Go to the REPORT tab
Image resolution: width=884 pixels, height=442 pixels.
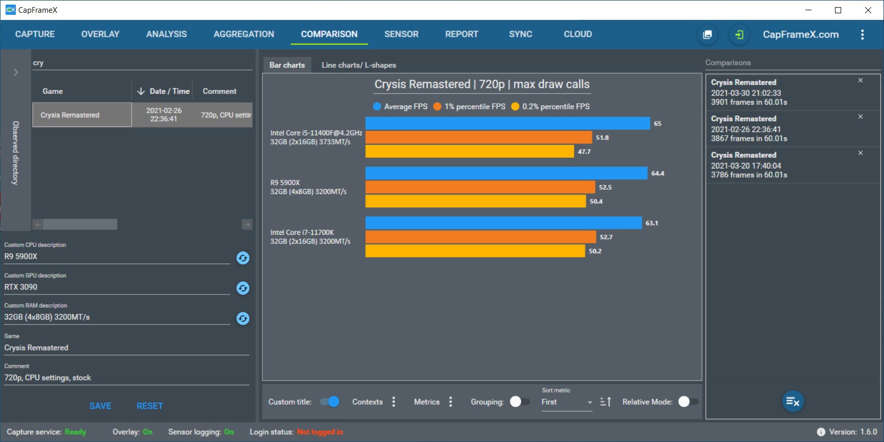461,34
